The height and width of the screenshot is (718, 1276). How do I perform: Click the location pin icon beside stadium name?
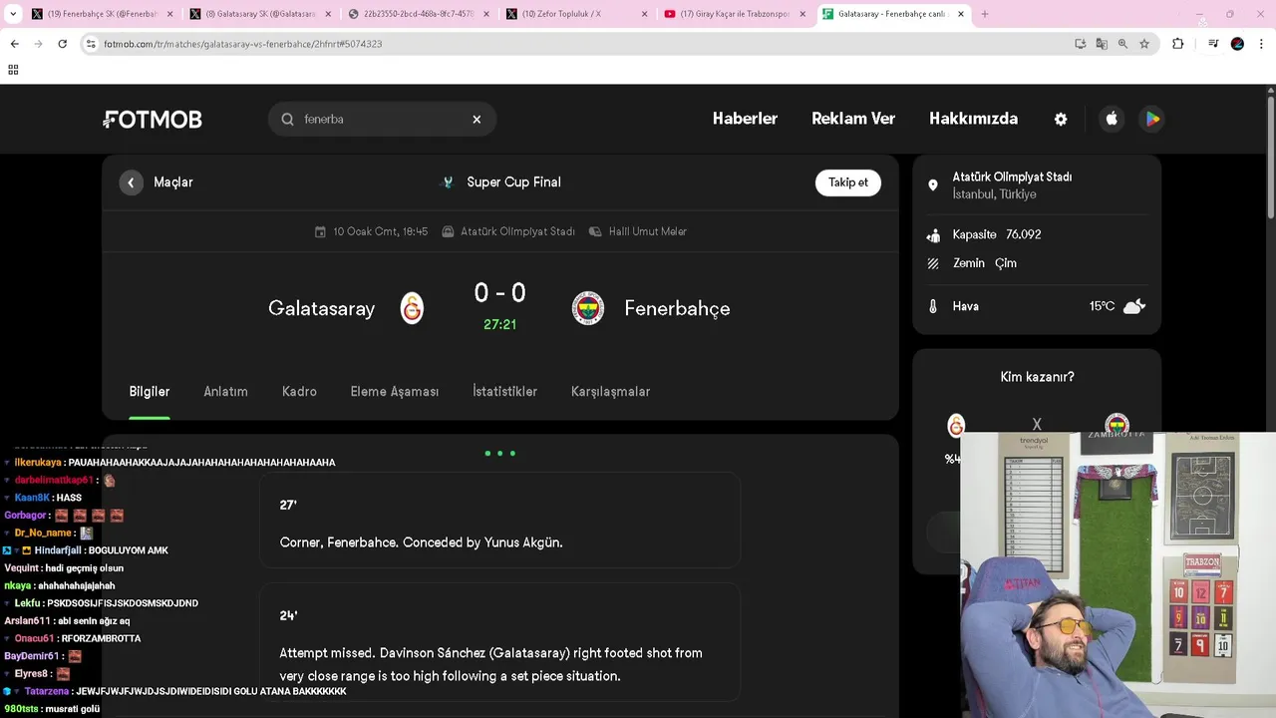tap(933, 185)
